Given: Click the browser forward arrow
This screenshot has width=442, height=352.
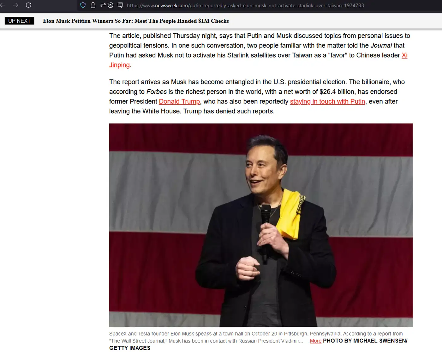Looking at the screenshot, I should (x=15, y=5).
